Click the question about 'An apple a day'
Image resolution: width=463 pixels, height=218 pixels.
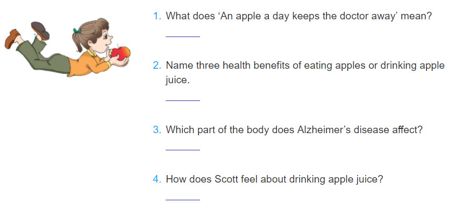[x=298, y=16]
